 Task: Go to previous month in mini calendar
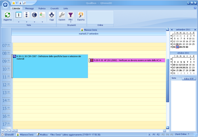click(172, 30)
